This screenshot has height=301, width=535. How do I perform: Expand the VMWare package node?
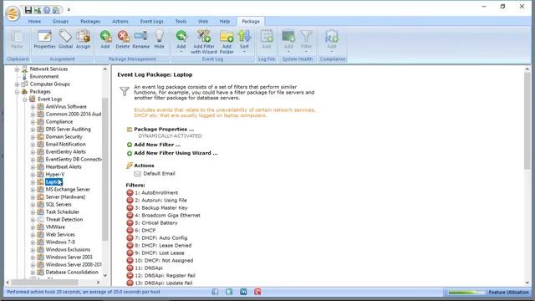click(33, 227)
